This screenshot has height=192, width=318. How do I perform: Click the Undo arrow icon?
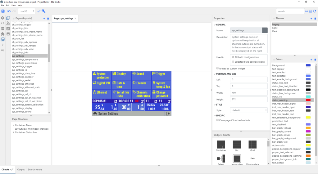[9, 11]
